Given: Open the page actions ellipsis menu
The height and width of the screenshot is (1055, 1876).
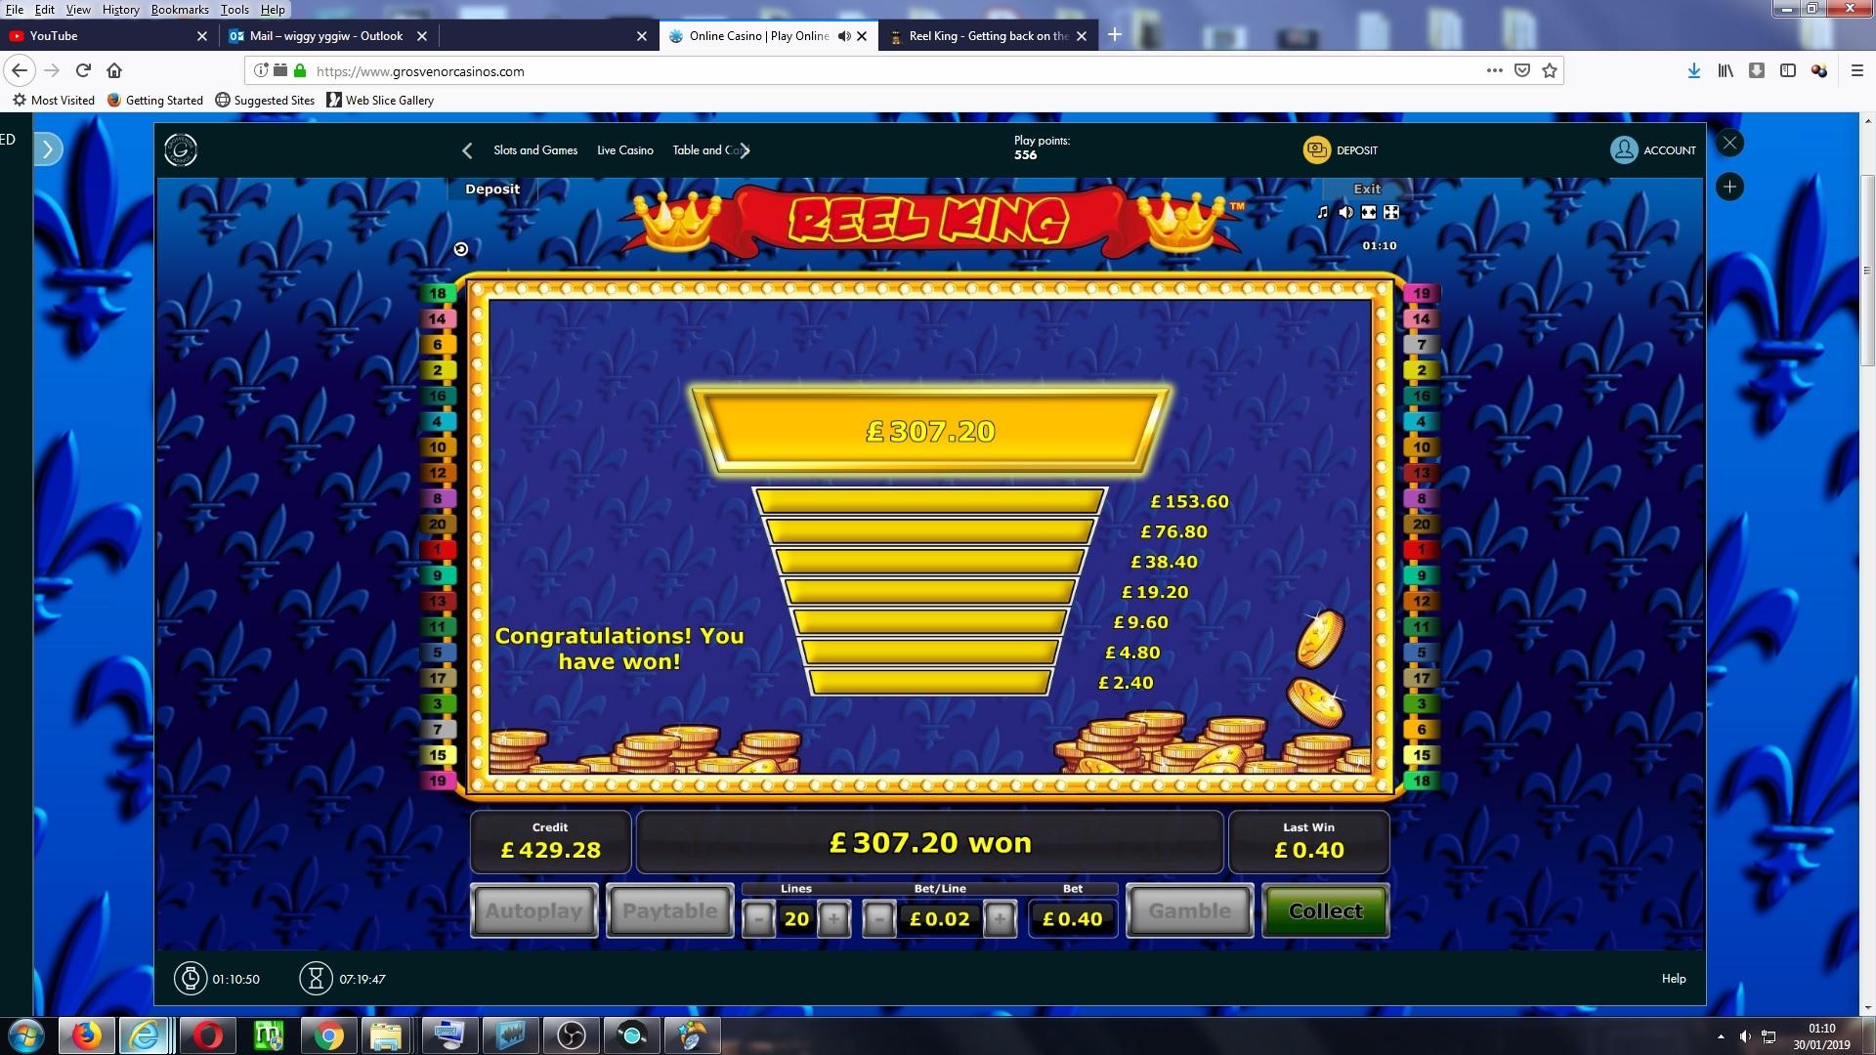Looking at the screenshot, I should pos(1494,70).
